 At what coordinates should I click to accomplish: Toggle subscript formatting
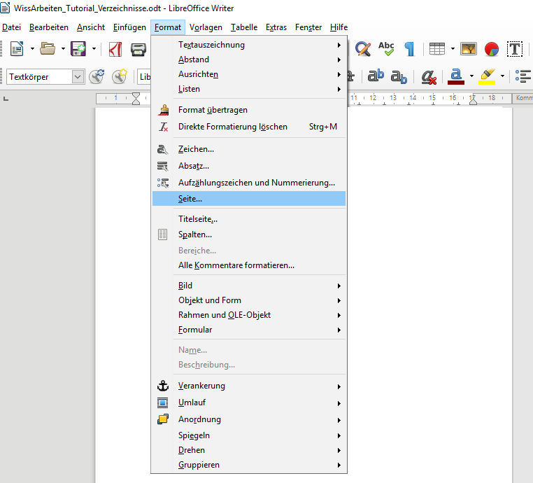[x=399, y=76]
